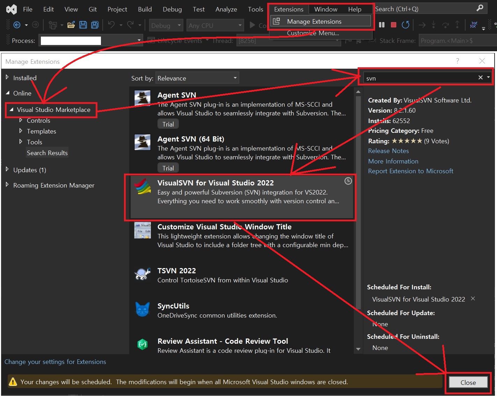This screenshot has width=497, height=396.
Task: Expand the Tools category in the tree
Action: 21,142
